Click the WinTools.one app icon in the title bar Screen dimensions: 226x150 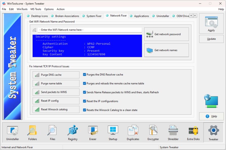[x=4, y=4]
